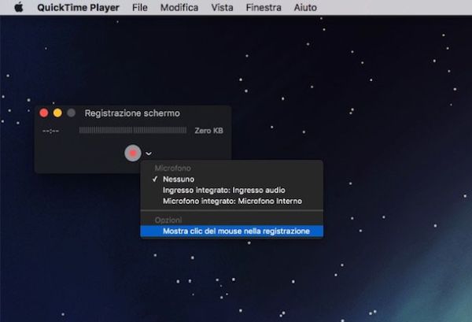Enable Mostra clic del mouse nella registrazione
This screenshot has width=472, height=322.
pos(236,231)
